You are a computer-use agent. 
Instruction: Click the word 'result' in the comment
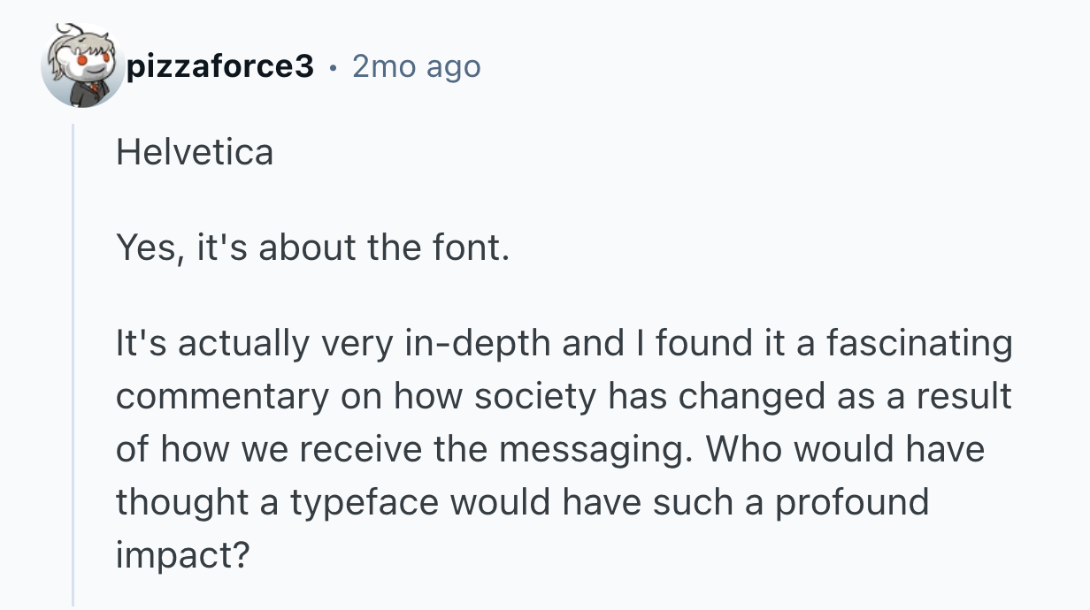[x=963, y=396]
